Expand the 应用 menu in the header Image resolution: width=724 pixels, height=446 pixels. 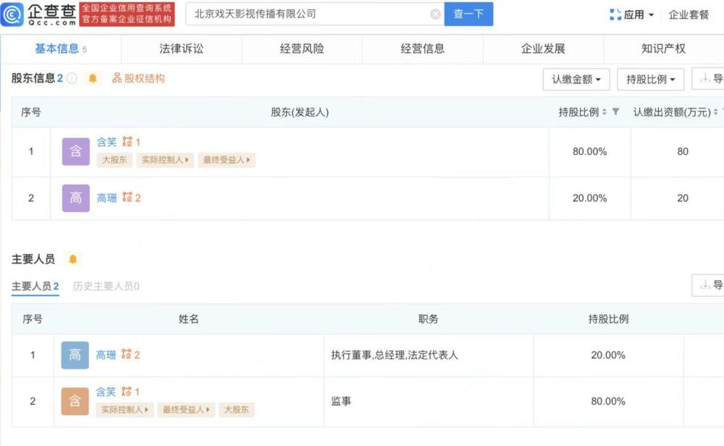point(632,14)
